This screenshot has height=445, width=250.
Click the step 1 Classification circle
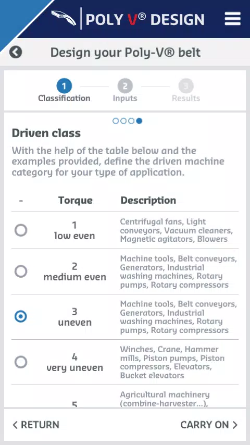[x=64, y=86]
